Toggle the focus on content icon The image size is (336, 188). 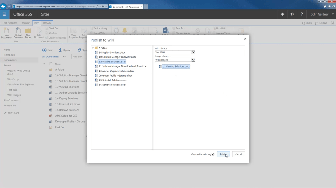(x=332, y=23)
